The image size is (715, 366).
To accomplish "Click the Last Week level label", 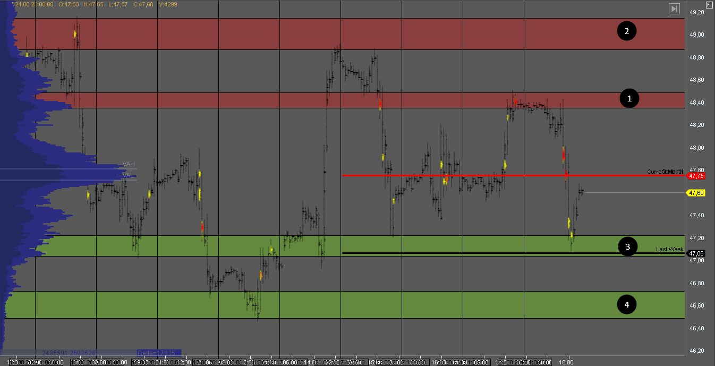I will [669, 249].
